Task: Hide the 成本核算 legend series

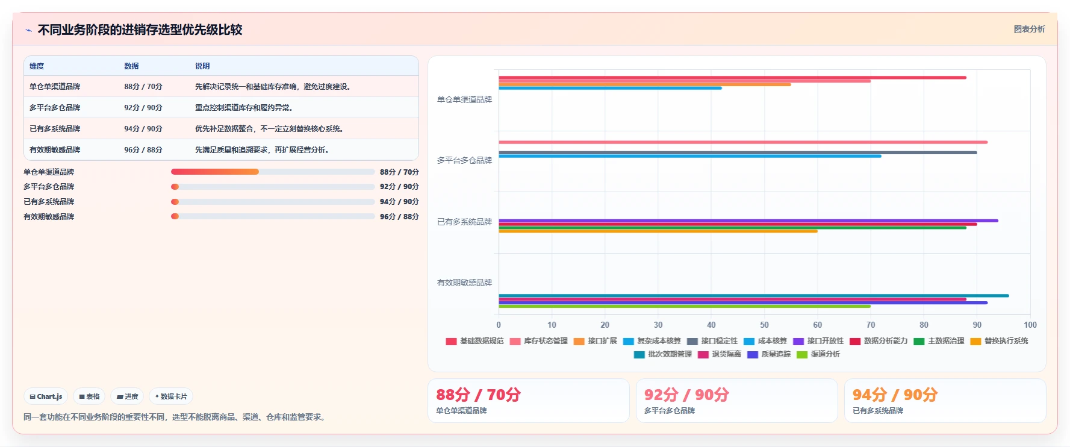Action: (x=765, y=341)
